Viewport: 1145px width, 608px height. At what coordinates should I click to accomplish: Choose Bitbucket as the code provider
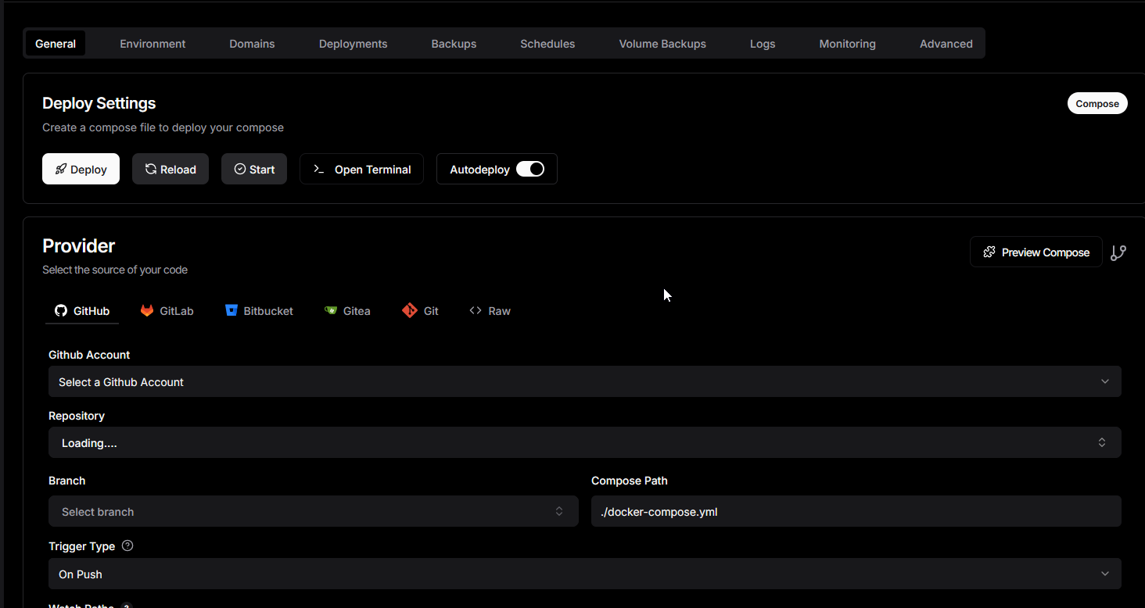[x=259, y=311]
